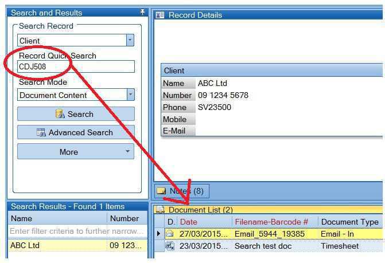Click the Client record type combo box
Screen dimensions: 385x263
point(76,40)
